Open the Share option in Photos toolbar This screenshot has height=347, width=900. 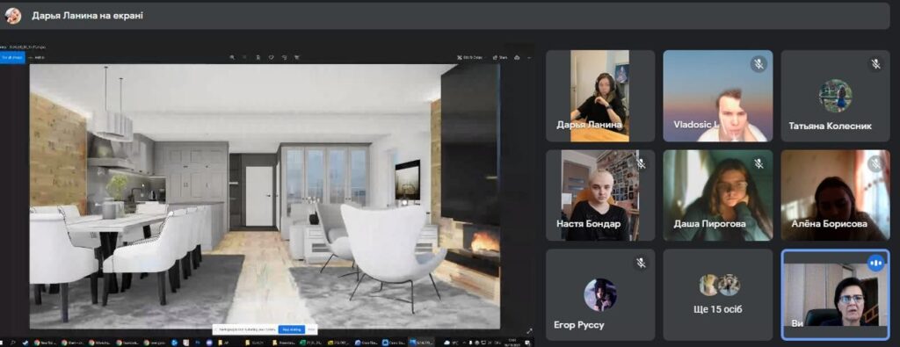[500, 57]
